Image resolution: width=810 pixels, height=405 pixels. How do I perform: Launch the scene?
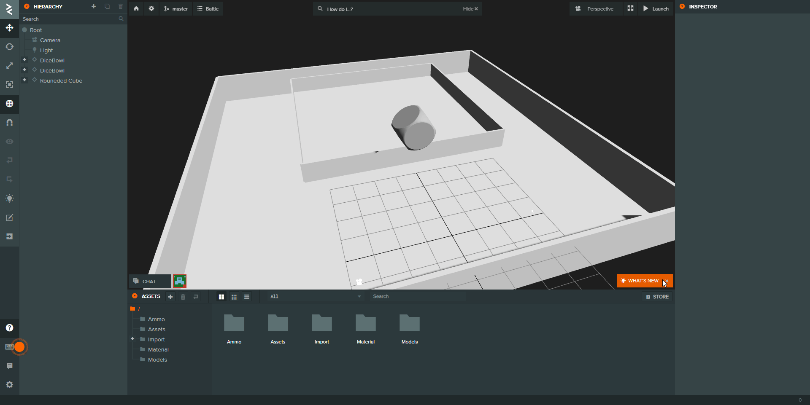pyautogui.click(x=656, y=8)
